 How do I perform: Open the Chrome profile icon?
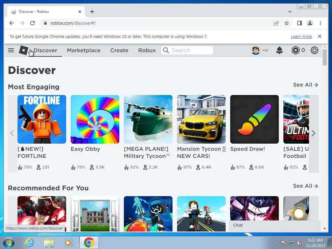(x=310, y=23)
